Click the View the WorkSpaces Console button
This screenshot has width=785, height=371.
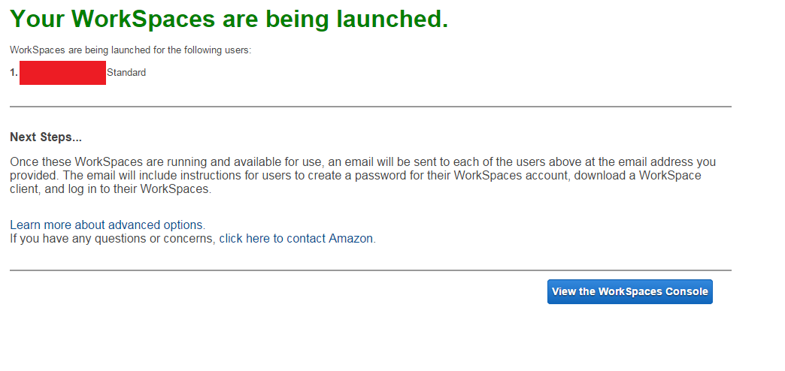coord(630,291)
